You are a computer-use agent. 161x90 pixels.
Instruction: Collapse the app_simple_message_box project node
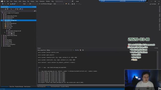(2, 20)
